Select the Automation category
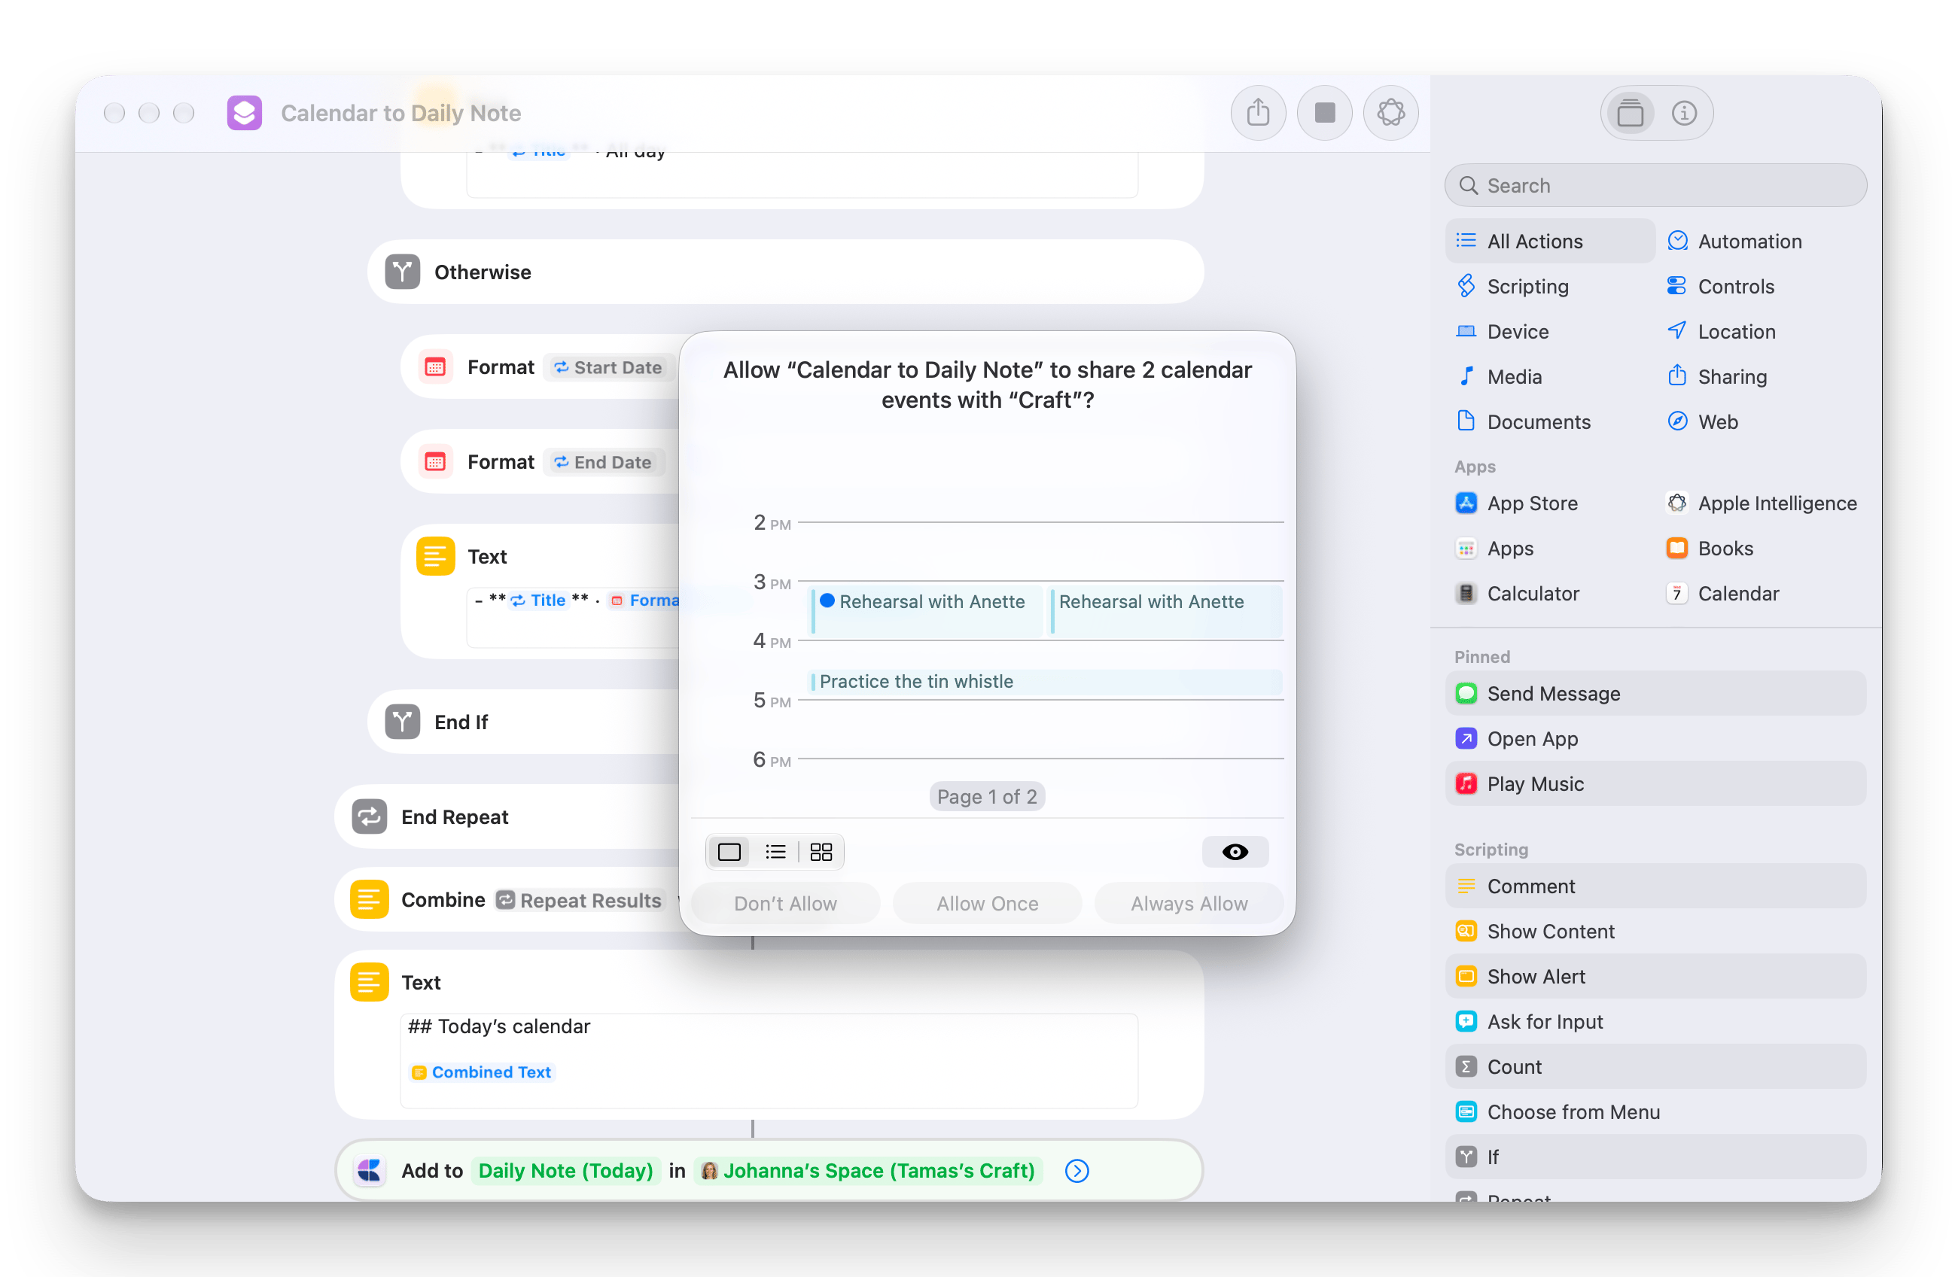 [1734, 241]
